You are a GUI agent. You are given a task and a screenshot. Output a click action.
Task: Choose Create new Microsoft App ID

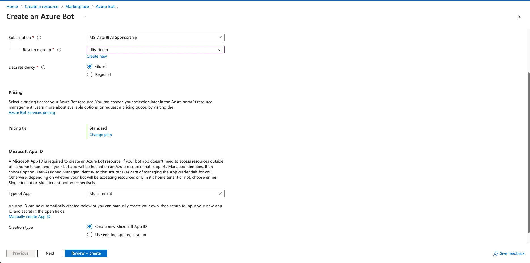click(x=90, y=227)
